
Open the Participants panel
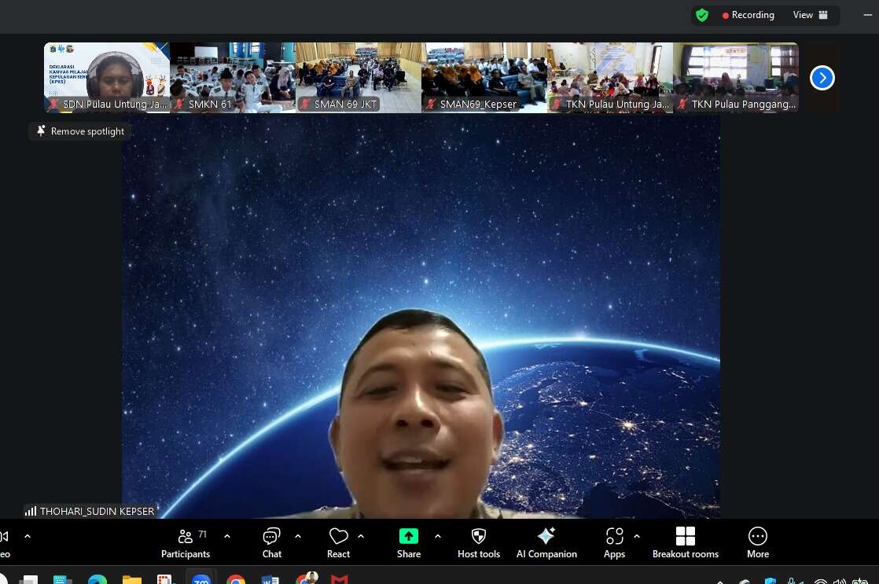[186, 542]
